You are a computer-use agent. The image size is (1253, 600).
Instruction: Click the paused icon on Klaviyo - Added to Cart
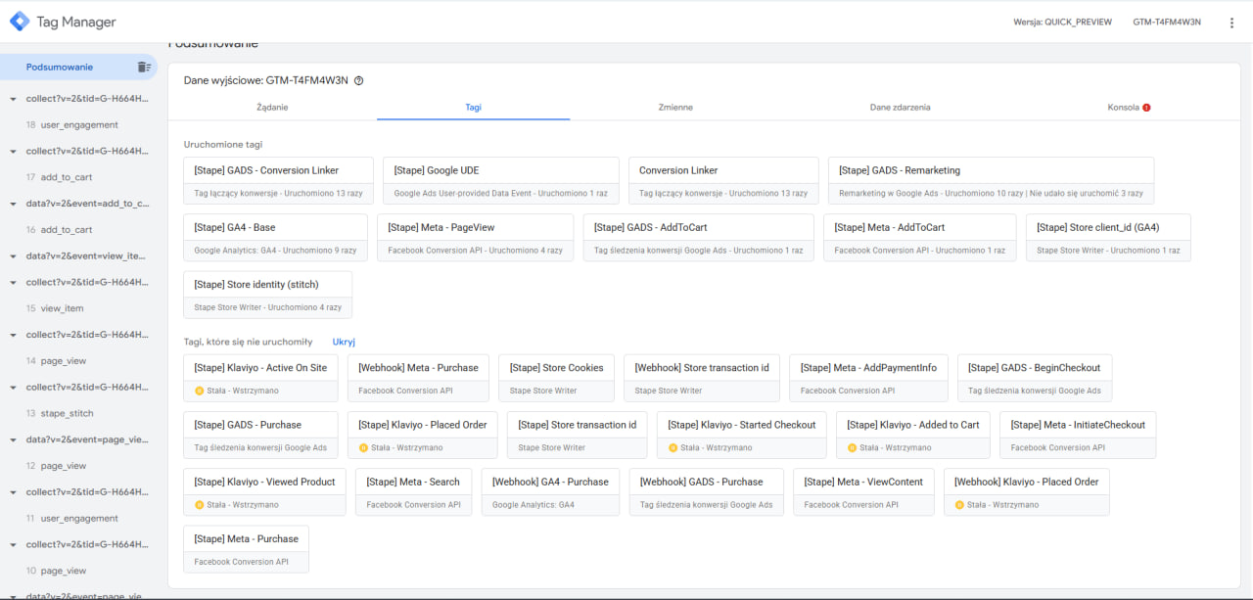point(852,447)
